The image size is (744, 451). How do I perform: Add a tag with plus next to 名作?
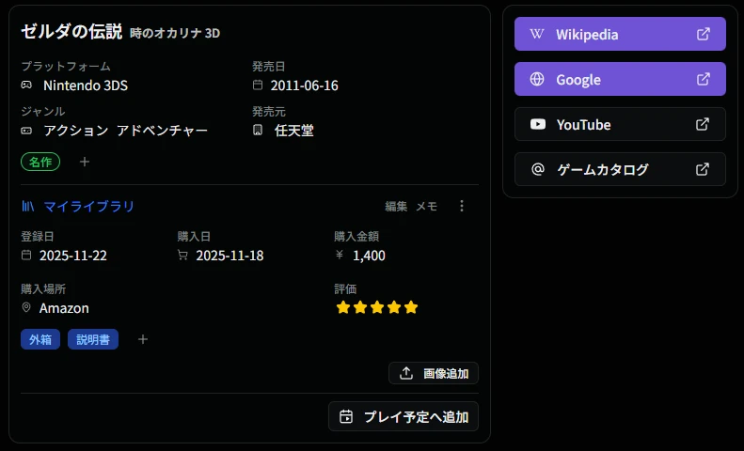click(x=85, y=162)
